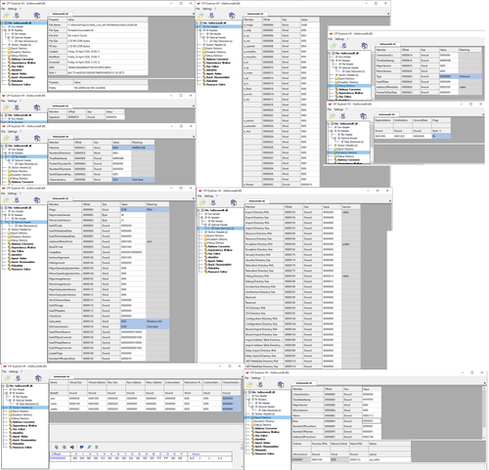Open Identifier in Export Directory window tree
The width and height of the screenshot is (489, 470).
pos(259,439)
